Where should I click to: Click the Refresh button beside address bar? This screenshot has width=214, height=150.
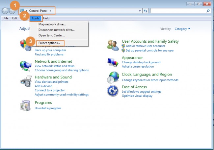point(145,11)
